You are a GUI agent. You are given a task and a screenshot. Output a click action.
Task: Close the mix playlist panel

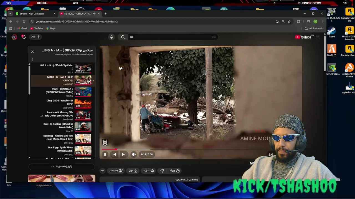coord(32,52)
